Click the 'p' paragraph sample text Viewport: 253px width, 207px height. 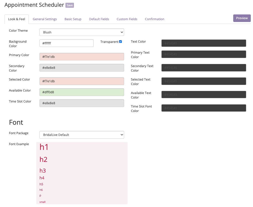pos(40,196)
